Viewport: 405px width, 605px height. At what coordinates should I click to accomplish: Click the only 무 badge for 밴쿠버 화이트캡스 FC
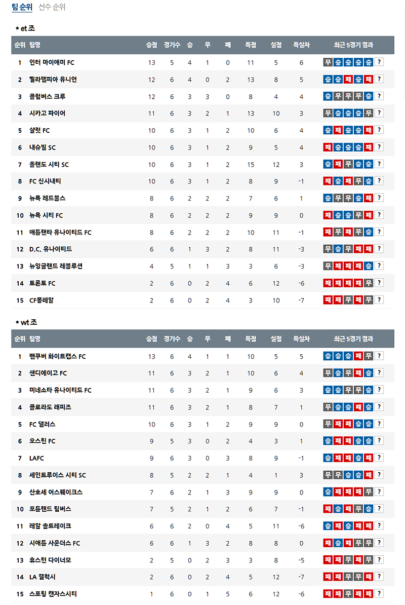369,356
